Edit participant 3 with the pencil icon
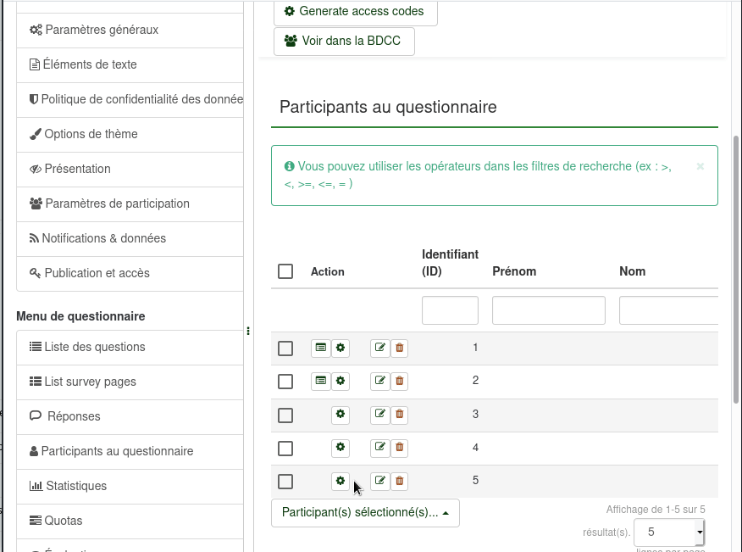This screenshot has height=552, width=742. (380, 414)
